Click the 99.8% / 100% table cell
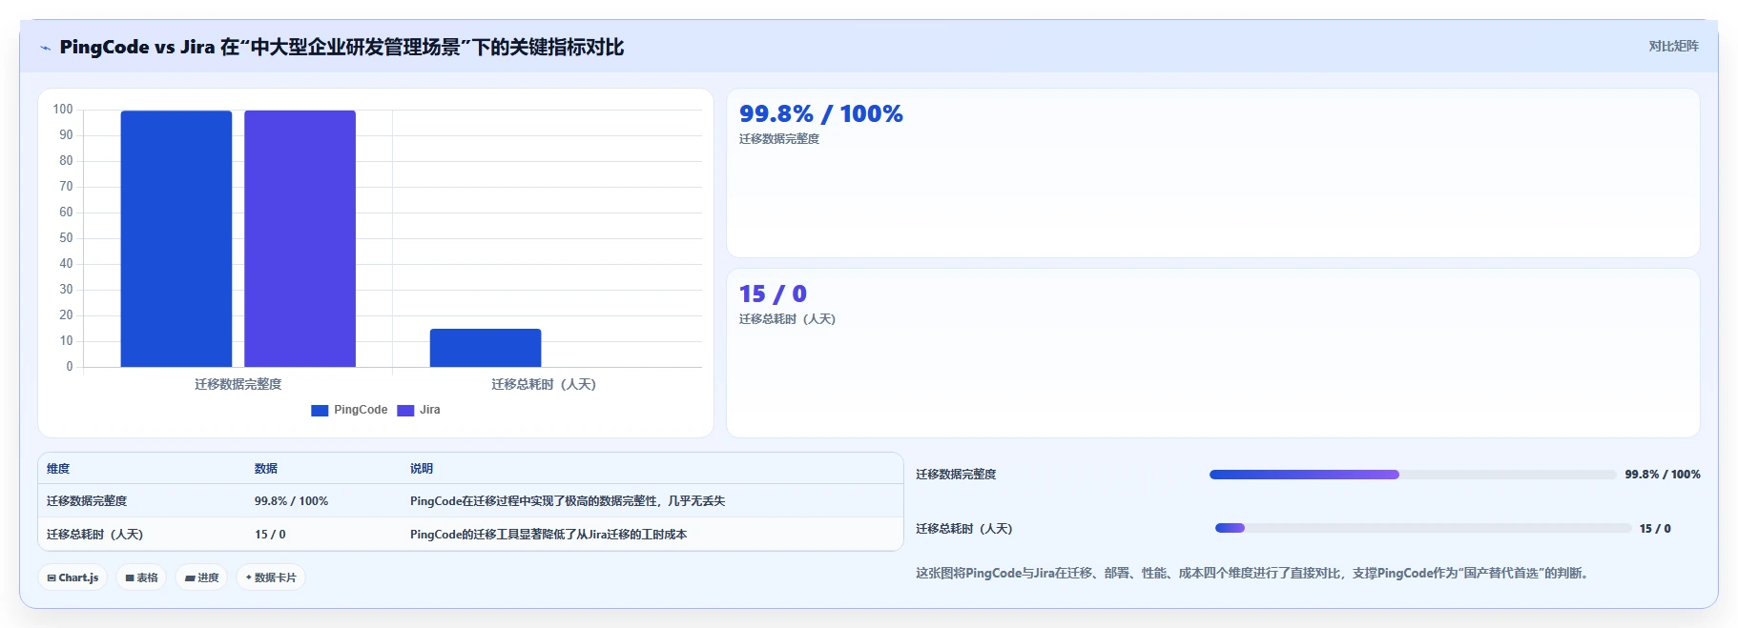Image resolution: width=1738 pixels, height=628 pixels. click(291, 501)
